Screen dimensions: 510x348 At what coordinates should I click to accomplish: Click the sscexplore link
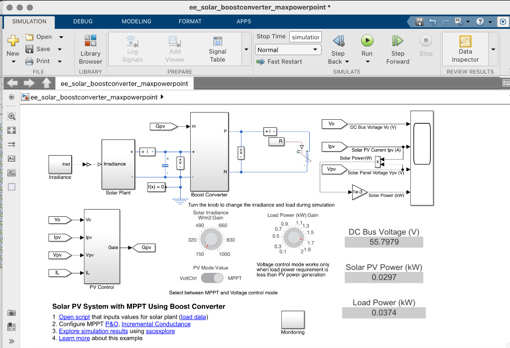pyautogui.click(x=160, y=331)
